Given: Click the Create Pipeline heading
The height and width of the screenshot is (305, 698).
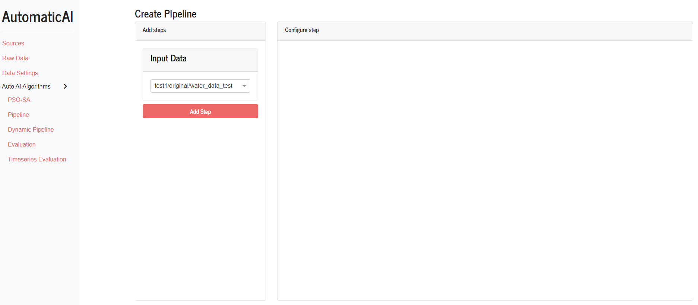Looking at the screenshot, I should [x=165, y=14].
